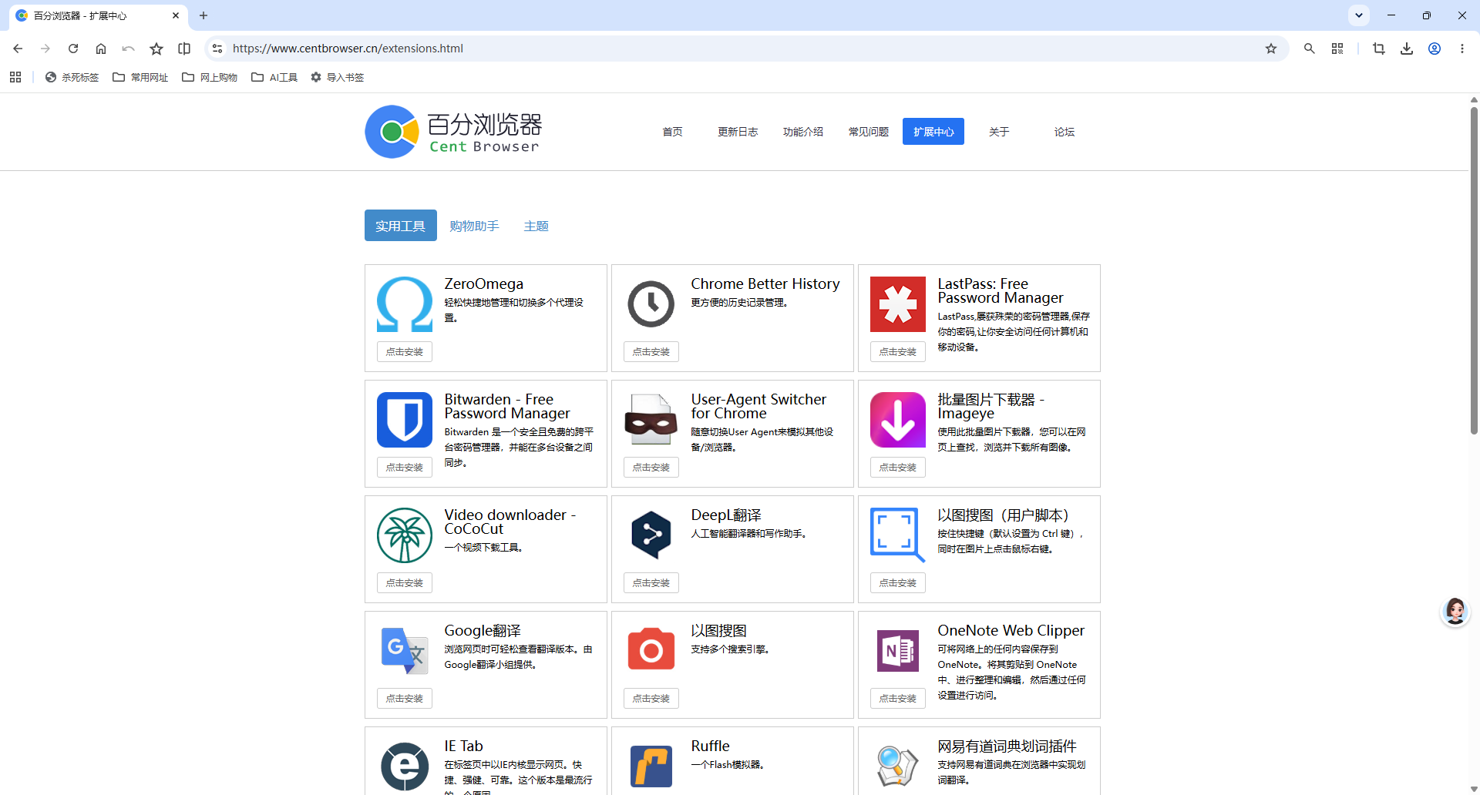The height and width of the screenshot is (795, 1480).
Task: Open the browser home page
Action: point(101,49)
